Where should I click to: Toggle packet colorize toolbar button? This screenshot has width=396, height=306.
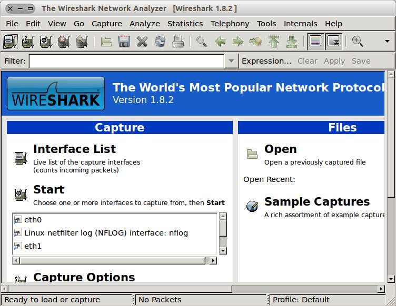tap(315, 41)
